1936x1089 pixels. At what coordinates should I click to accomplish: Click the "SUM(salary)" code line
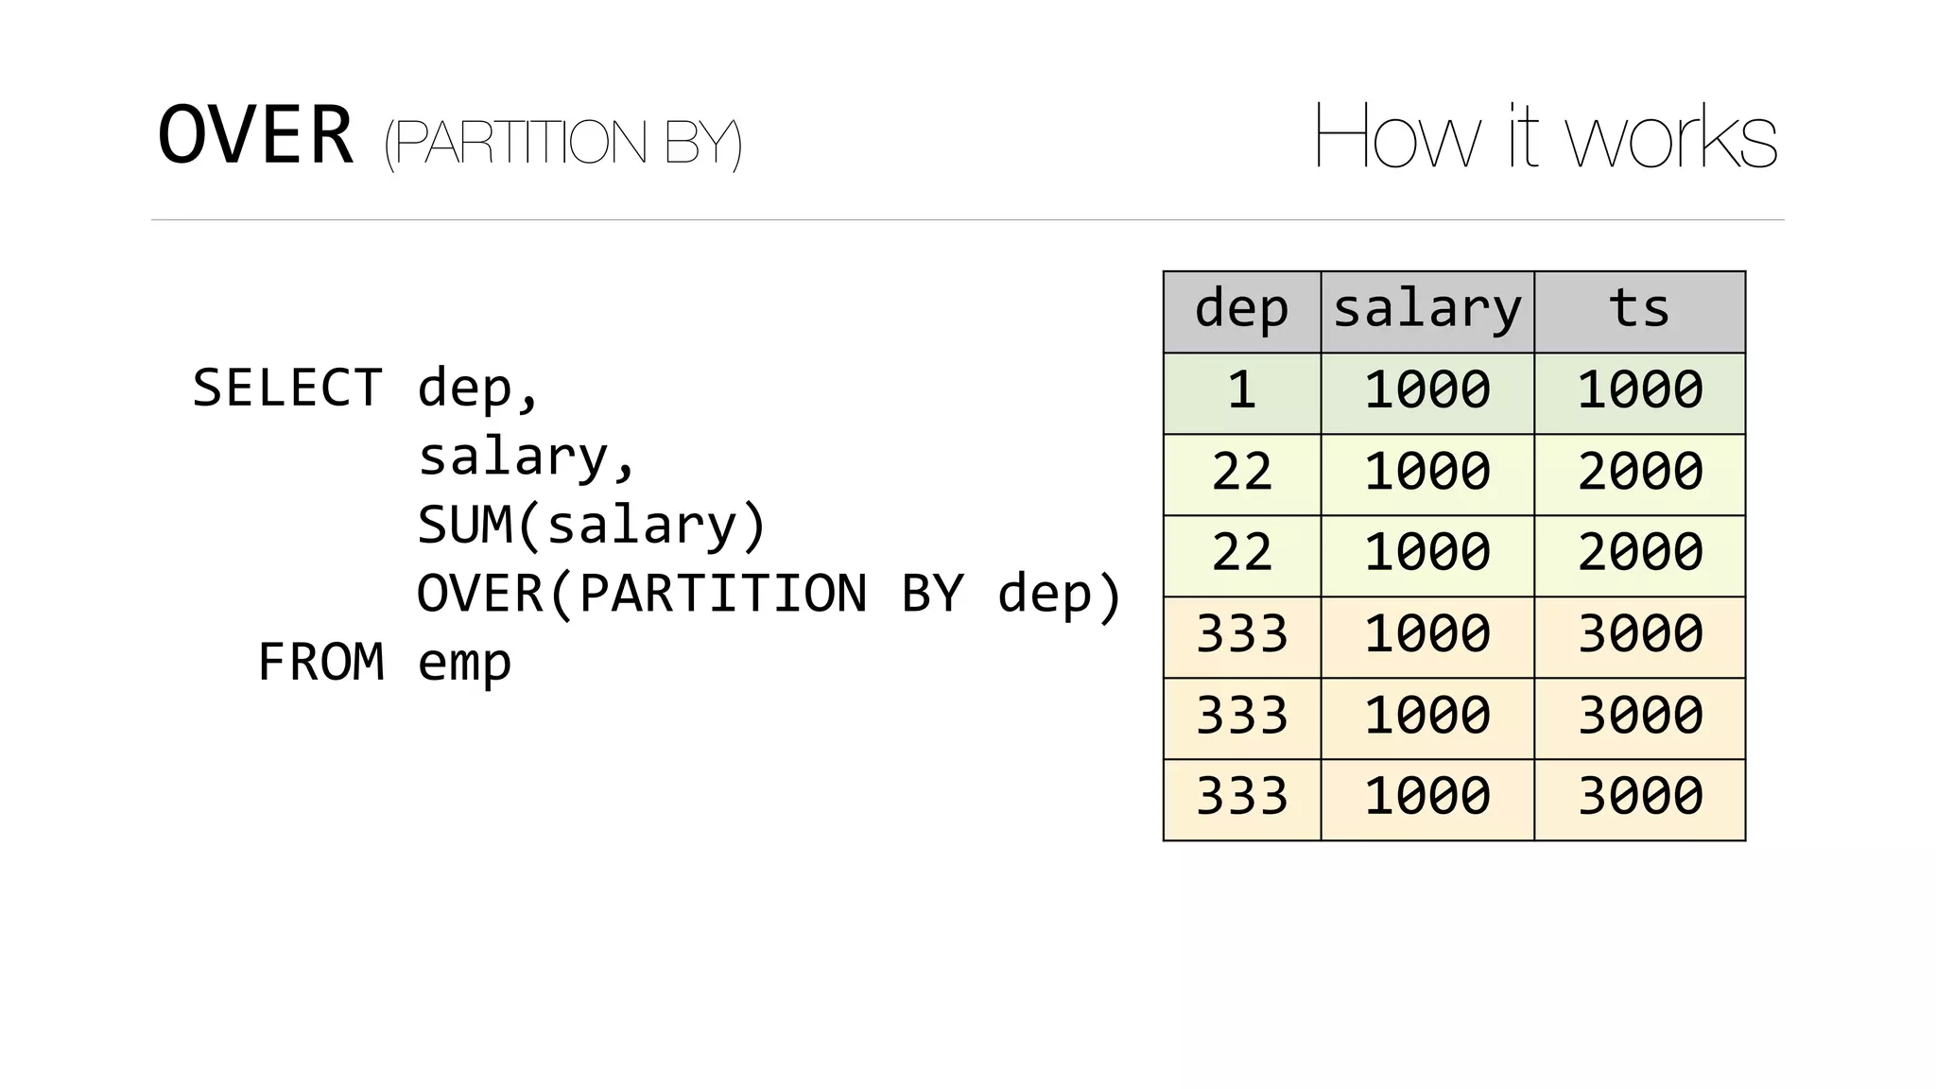tap(592, 526)
